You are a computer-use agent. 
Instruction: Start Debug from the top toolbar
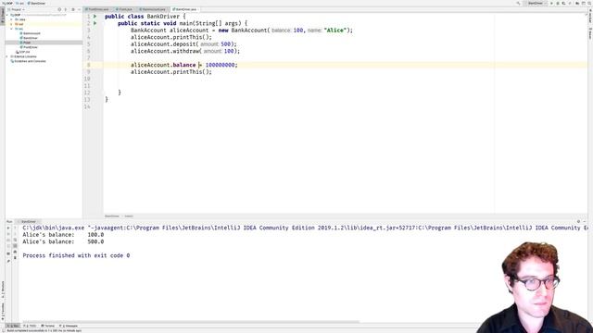(558, 3)
